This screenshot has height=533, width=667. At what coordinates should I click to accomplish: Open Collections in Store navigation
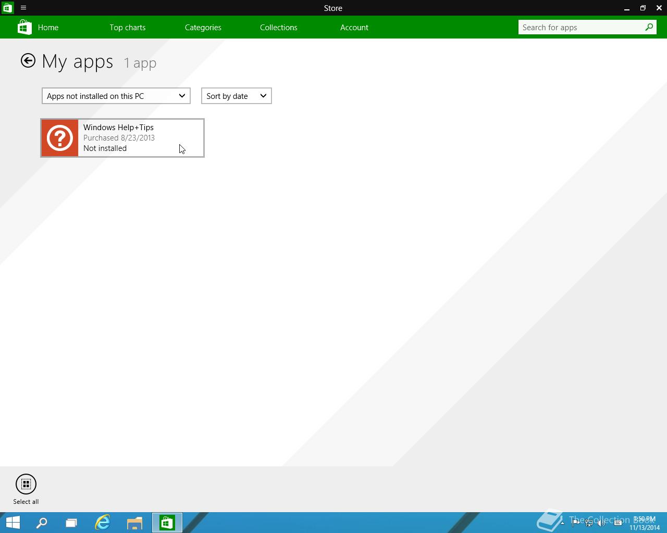pos(279,28)
